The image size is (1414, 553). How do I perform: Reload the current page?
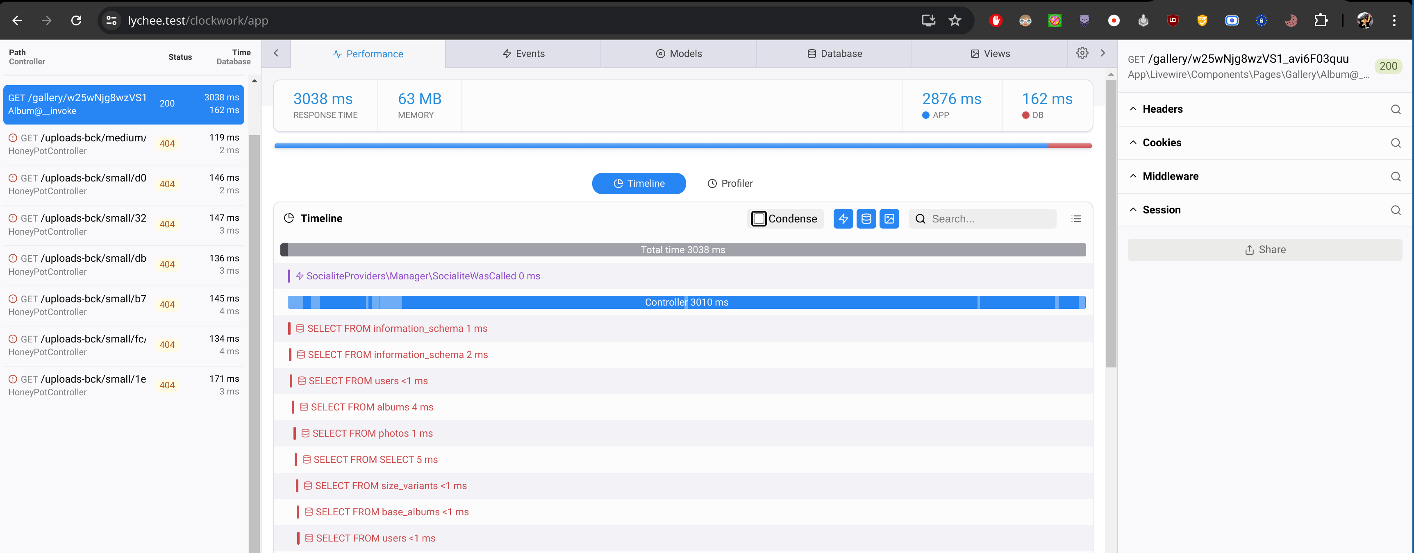(x=76, y=20)
